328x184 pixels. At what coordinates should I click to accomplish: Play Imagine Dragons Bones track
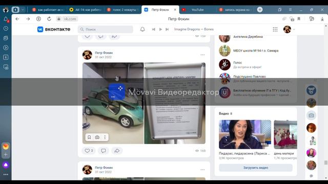(x=160, y=30)
